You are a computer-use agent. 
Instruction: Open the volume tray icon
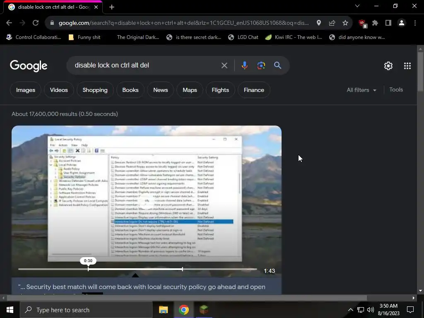point(371,310)
